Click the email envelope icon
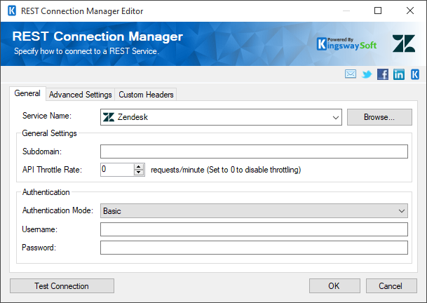The width and height of the screenshot is (427, 303). [x=350, y=74]
